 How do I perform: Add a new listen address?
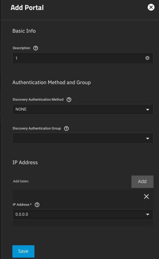pos(142,181)
